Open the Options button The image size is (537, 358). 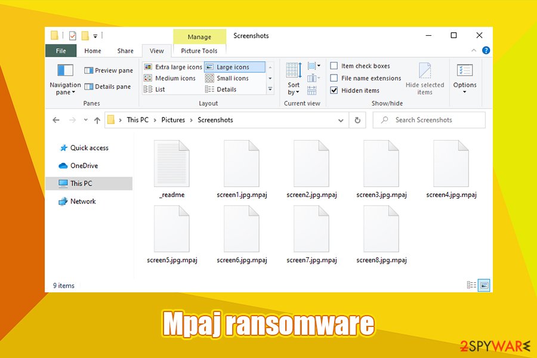tap(465, 79)
